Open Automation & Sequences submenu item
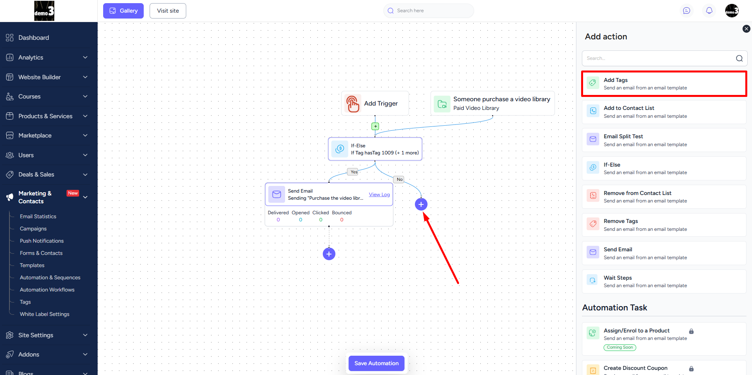Viewport: 752px width, 375px height. click(50, 278)
